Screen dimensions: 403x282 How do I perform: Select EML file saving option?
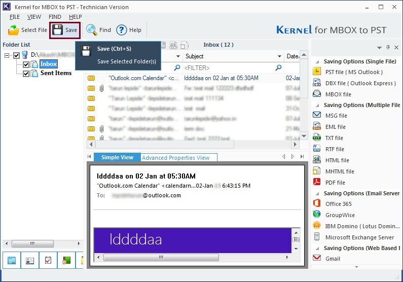tap(335, 127)
